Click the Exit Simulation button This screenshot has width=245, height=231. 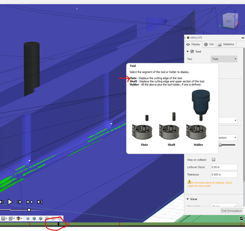232,211
